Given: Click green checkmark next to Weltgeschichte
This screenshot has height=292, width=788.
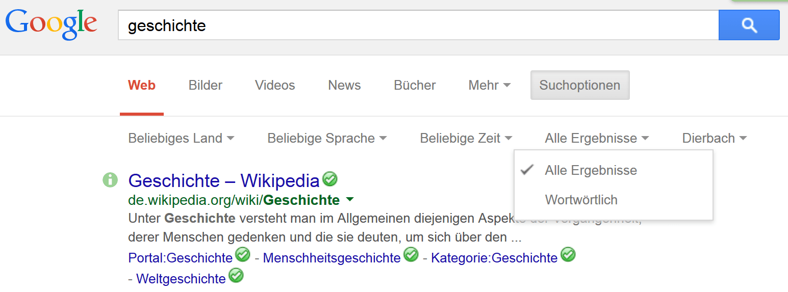Looking at the screenshot, I should [236, 276].
